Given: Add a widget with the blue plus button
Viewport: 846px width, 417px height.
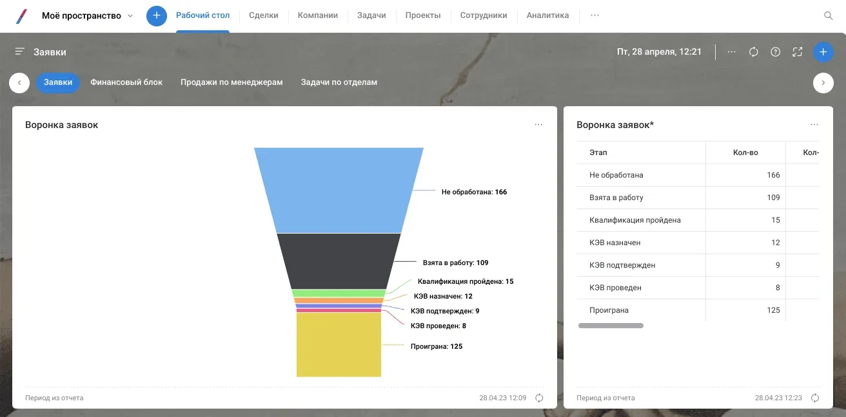Looking at the screenshot, I should pos(823,51).
